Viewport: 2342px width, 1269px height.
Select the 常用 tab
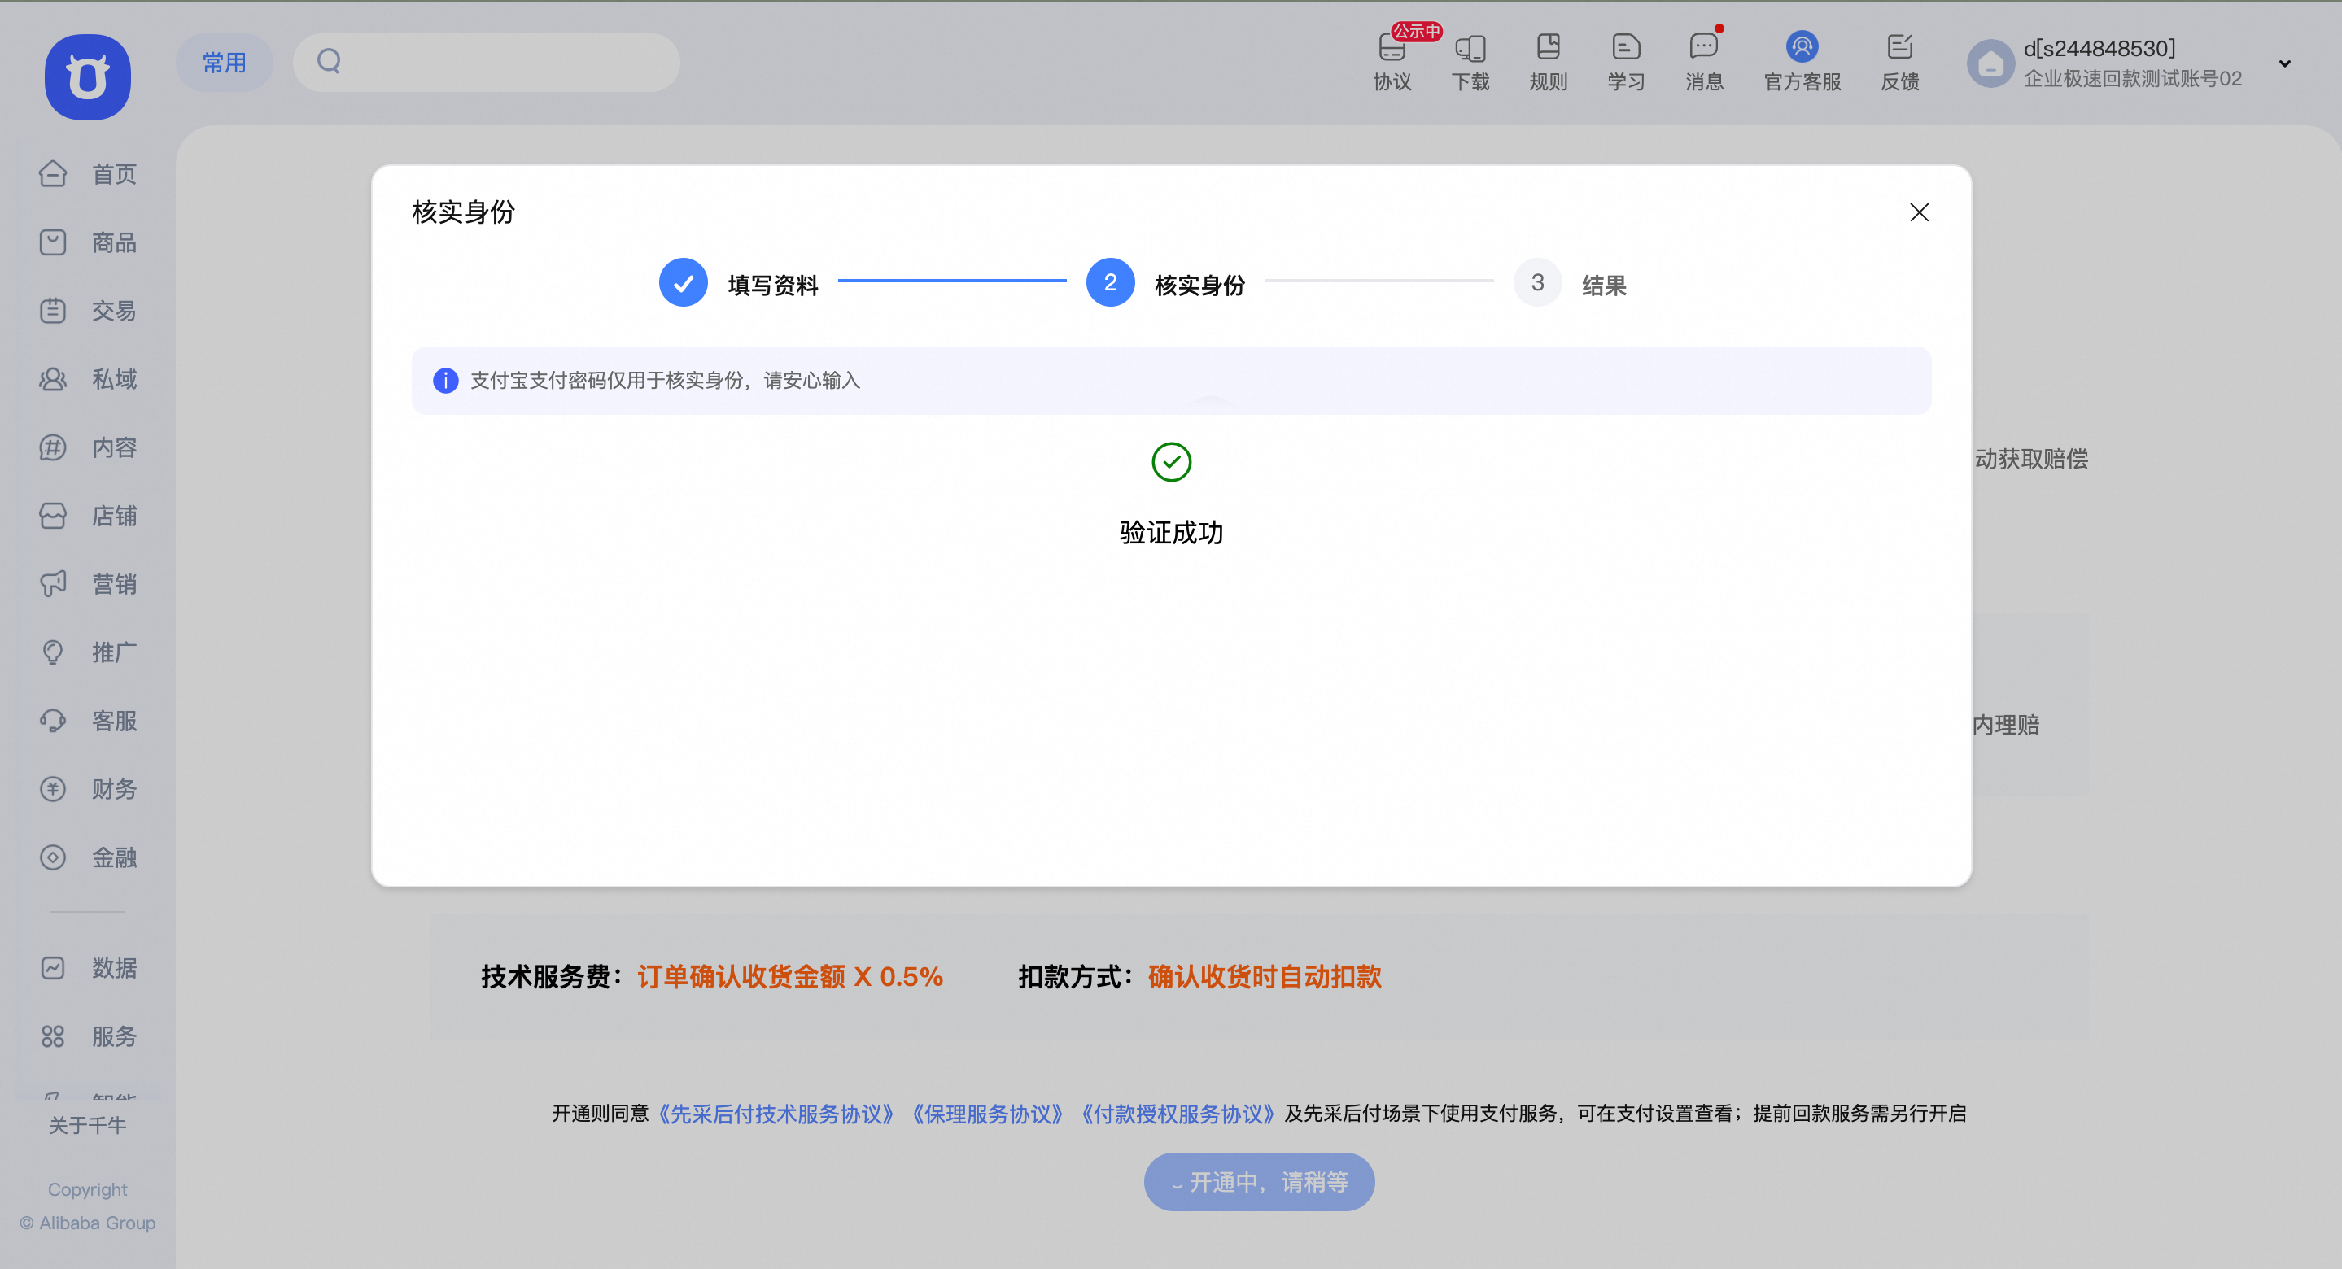pyautogui.click(x=225, y=63)
